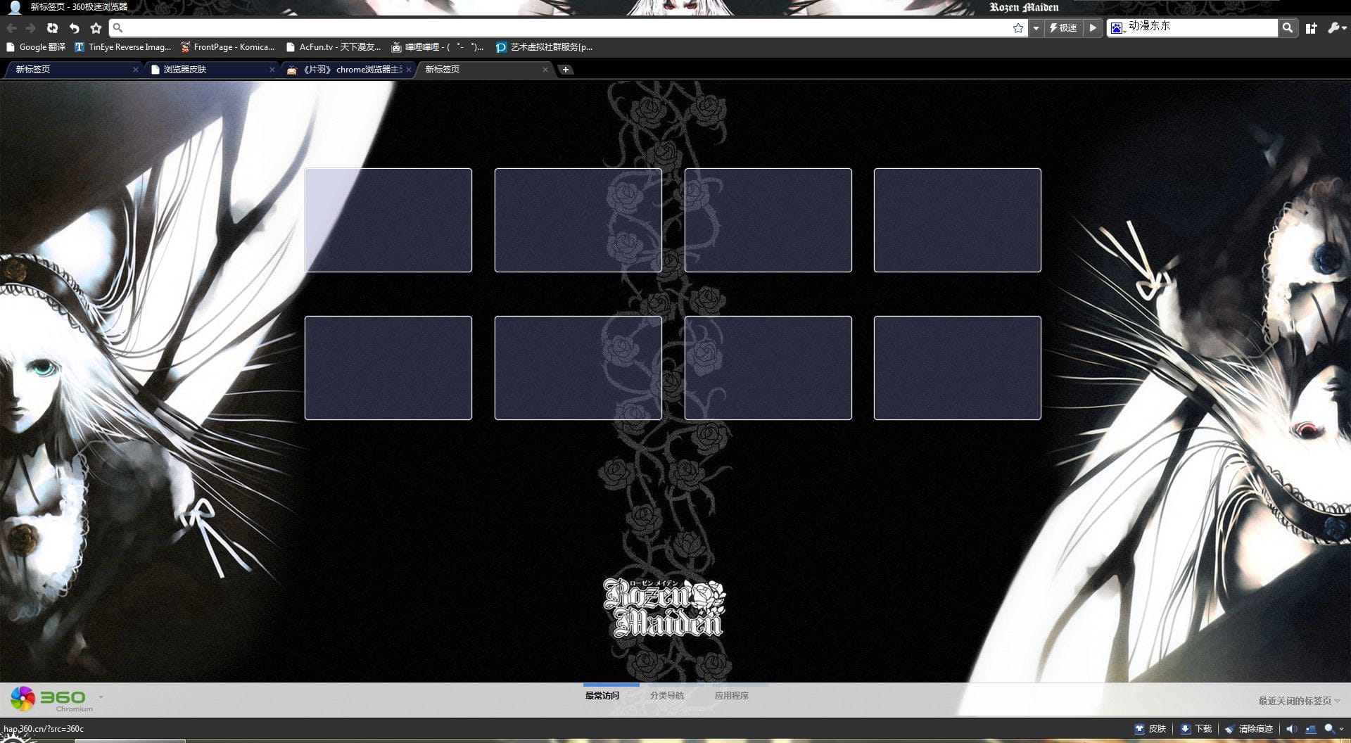Screen dimensions: 1351x743
Task: Open the fourth thumbnail in the top row
Action: (958, 220)
